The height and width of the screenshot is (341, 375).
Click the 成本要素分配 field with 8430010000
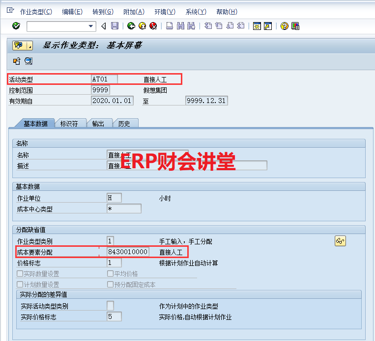point(128,252)
